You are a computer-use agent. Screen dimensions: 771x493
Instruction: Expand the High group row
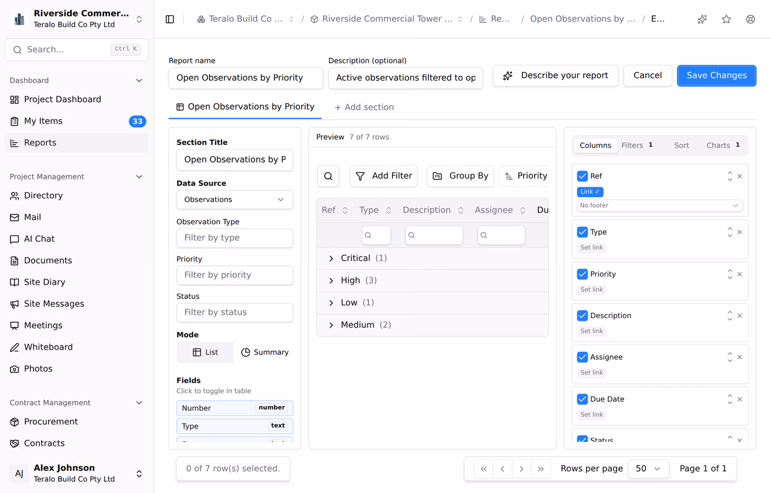pyautogui.click(x=331, y=281)
